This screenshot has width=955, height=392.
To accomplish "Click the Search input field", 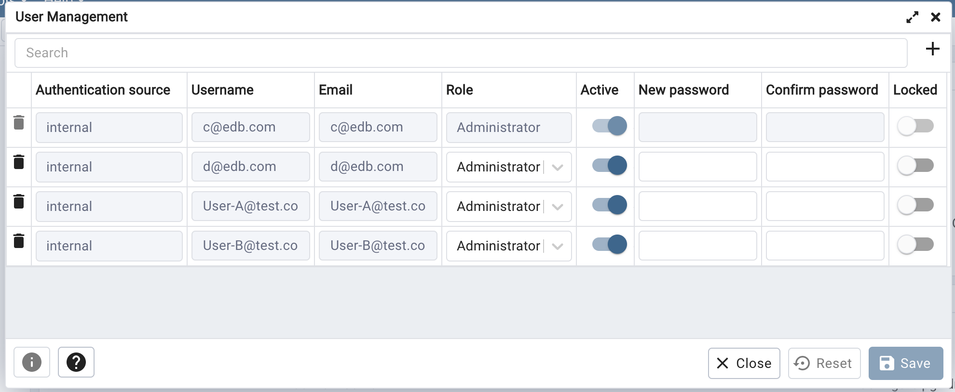I will point(461,53).
